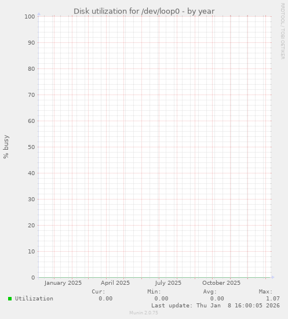Viewport: 288px width, 319px height.
Task: Click the 'Last update' timestamp text
Action: click(x=216, y=305)
